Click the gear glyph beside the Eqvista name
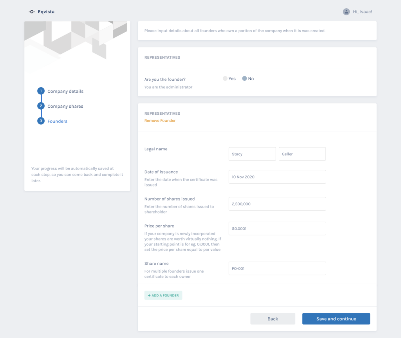The image size is (401, 338). coord(31,12)
